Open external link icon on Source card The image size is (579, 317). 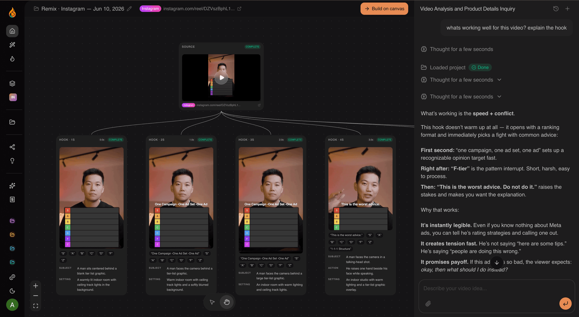pyautogui.click(x=259, y=105)
